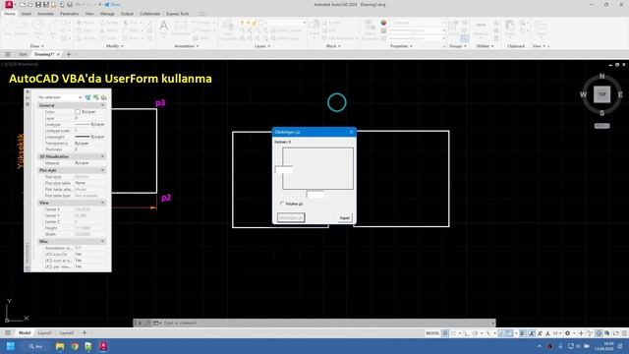
Task: Expand the Layers panel dropdown
Action: 262,46
